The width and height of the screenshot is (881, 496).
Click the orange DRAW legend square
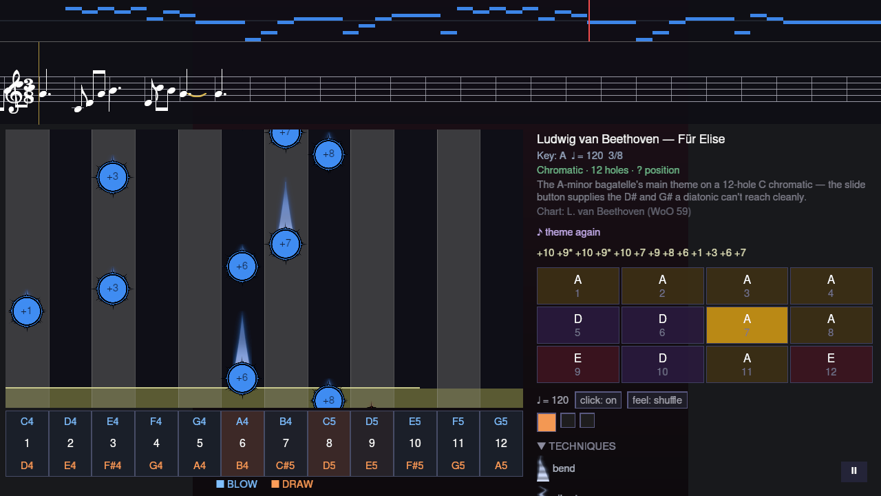coord(275,484)
